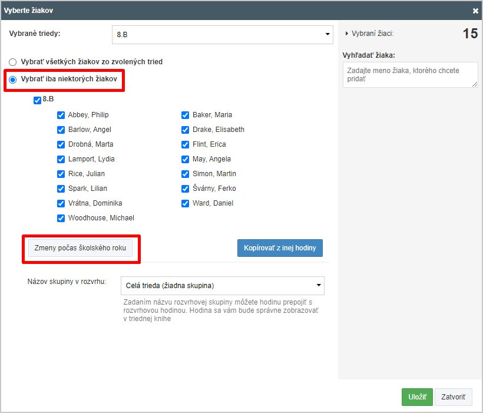Uncheck Abbey, Philip
Image resolution: width=483 pixels, height=413 pixels.
pyautogui.click(x=61, y=115)
